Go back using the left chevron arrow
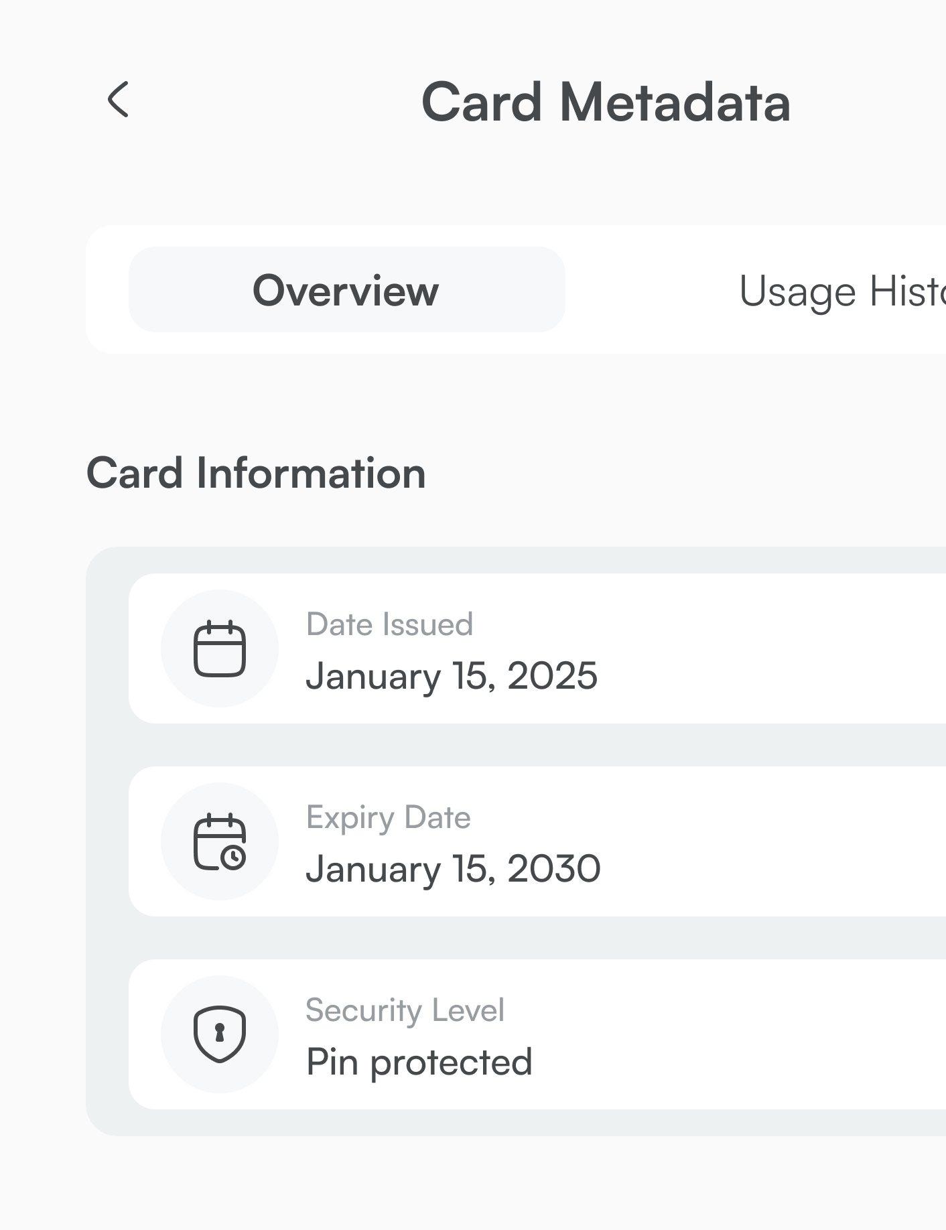Screen dimensions: 946x1230 [118, 100]
